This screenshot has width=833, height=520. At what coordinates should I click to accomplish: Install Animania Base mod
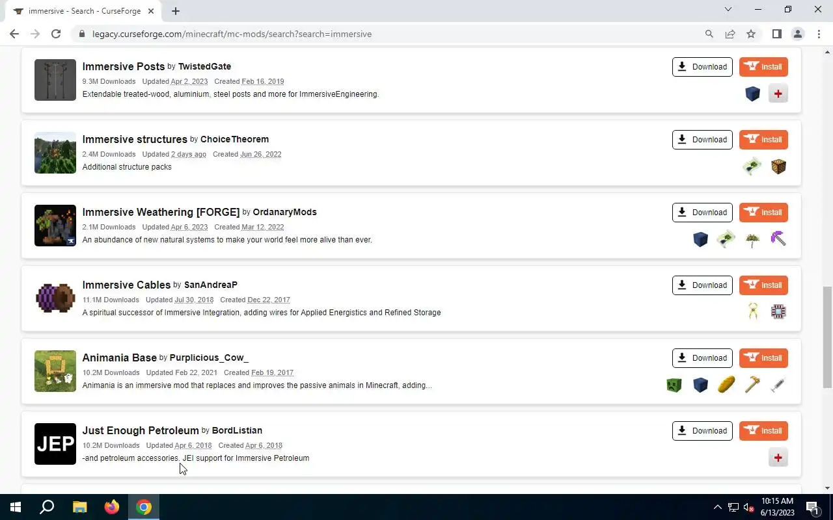click(x=763, y=358)
